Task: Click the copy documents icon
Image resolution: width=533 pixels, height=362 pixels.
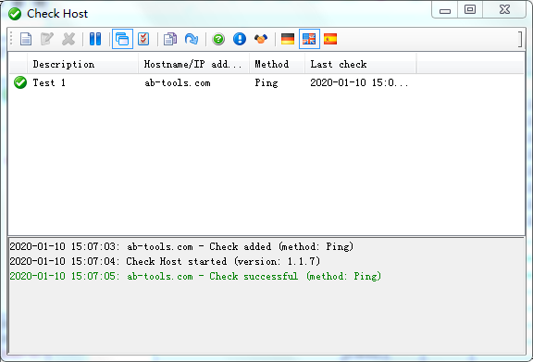Action: tap(170, 39)
